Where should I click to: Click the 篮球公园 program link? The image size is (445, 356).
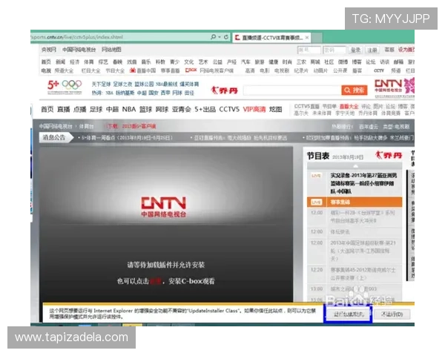point(144,84)
